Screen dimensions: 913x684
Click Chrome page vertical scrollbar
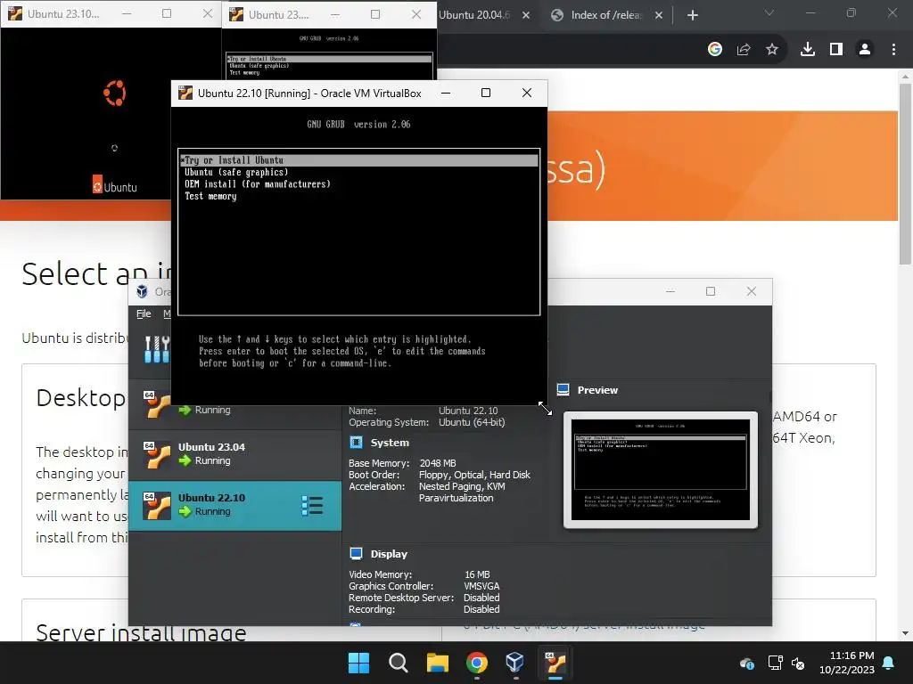click(905, 174)
